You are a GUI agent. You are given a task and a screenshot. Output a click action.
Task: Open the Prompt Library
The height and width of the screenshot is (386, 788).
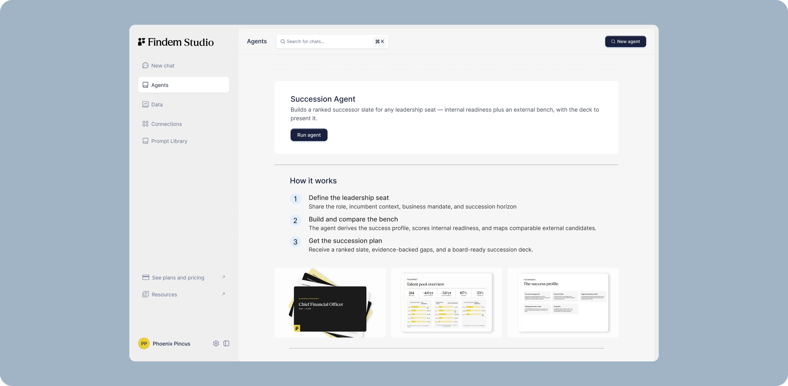coord(183,141)
